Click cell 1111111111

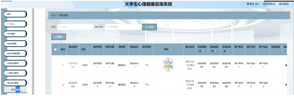pyautogui.click(x=73, y=65)
